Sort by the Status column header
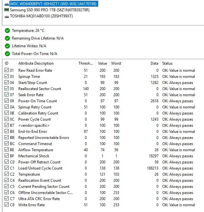Screen dimensions: 204x212 click(182, 63)
